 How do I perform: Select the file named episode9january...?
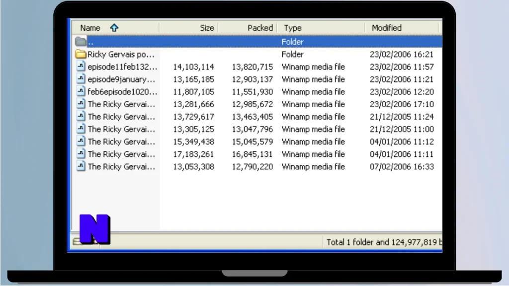[x=121, y=79]
